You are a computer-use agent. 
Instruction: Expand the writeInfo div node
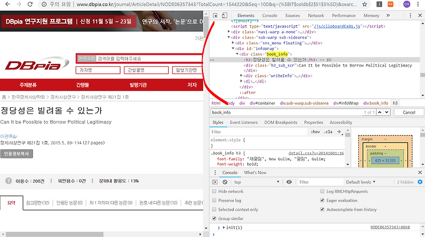(x=241, y=75)
